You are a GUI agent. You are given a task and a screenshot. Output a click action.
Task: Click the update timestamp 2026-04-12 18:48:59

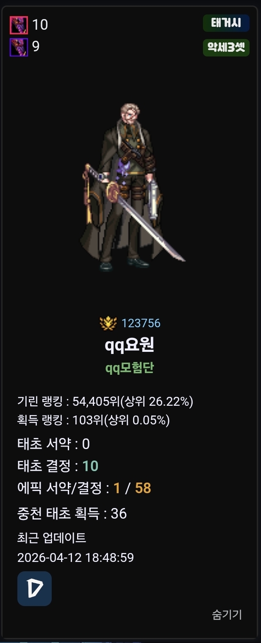pyautogui.click(x=75, y=557)
